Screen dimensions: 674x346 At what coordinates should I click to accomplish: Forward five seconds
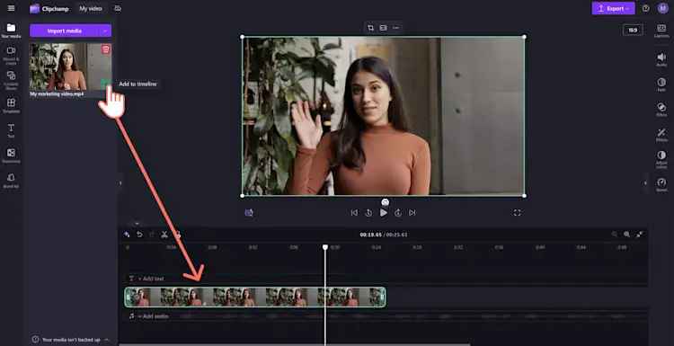point(398,213)
